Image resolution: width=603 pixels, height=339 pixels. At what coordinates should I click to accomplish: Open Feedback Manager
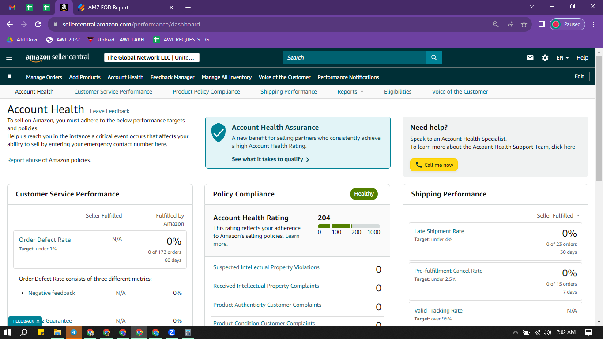click(173, 77)
